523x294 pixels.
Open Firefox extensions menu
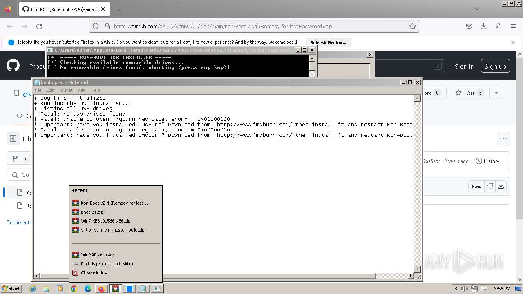click(x=498, y=26)
